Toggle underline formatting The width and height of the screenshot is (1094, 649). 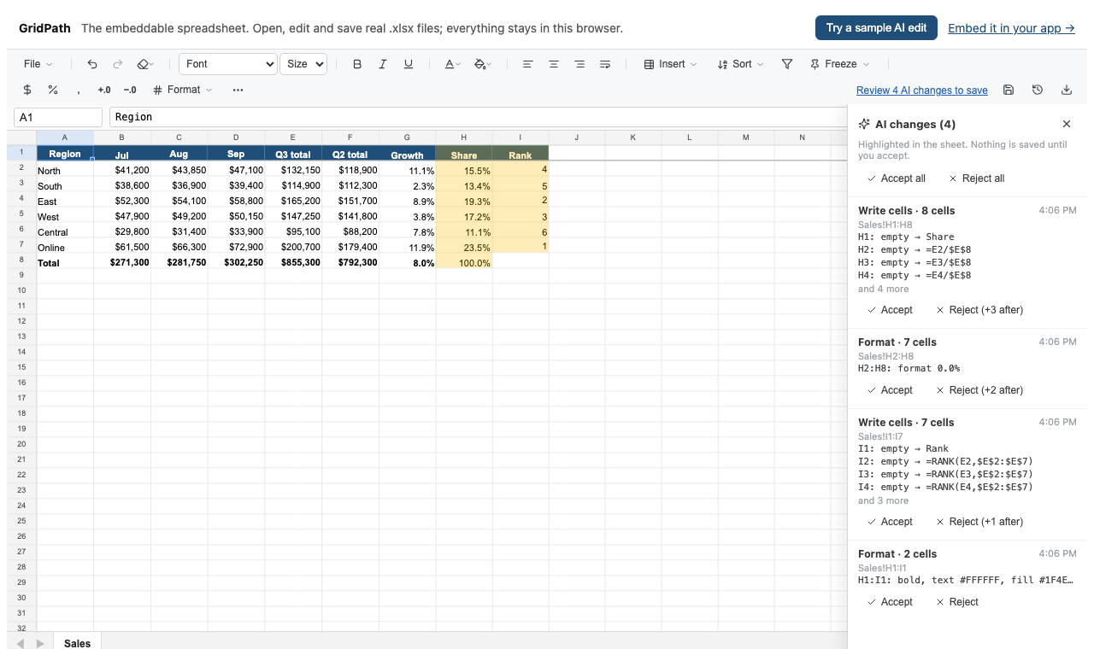409,64
